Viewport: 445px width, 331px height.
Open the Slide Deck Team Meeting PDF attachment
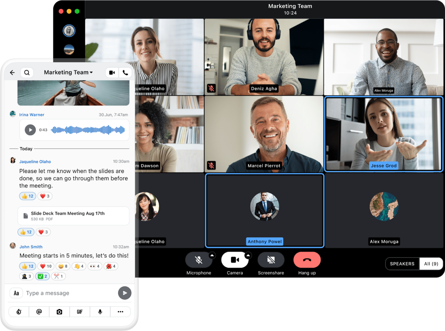73,216
